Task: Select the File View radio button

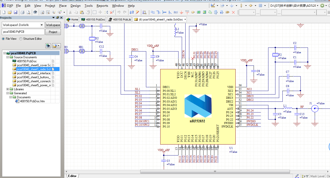Action: point(3,39)
